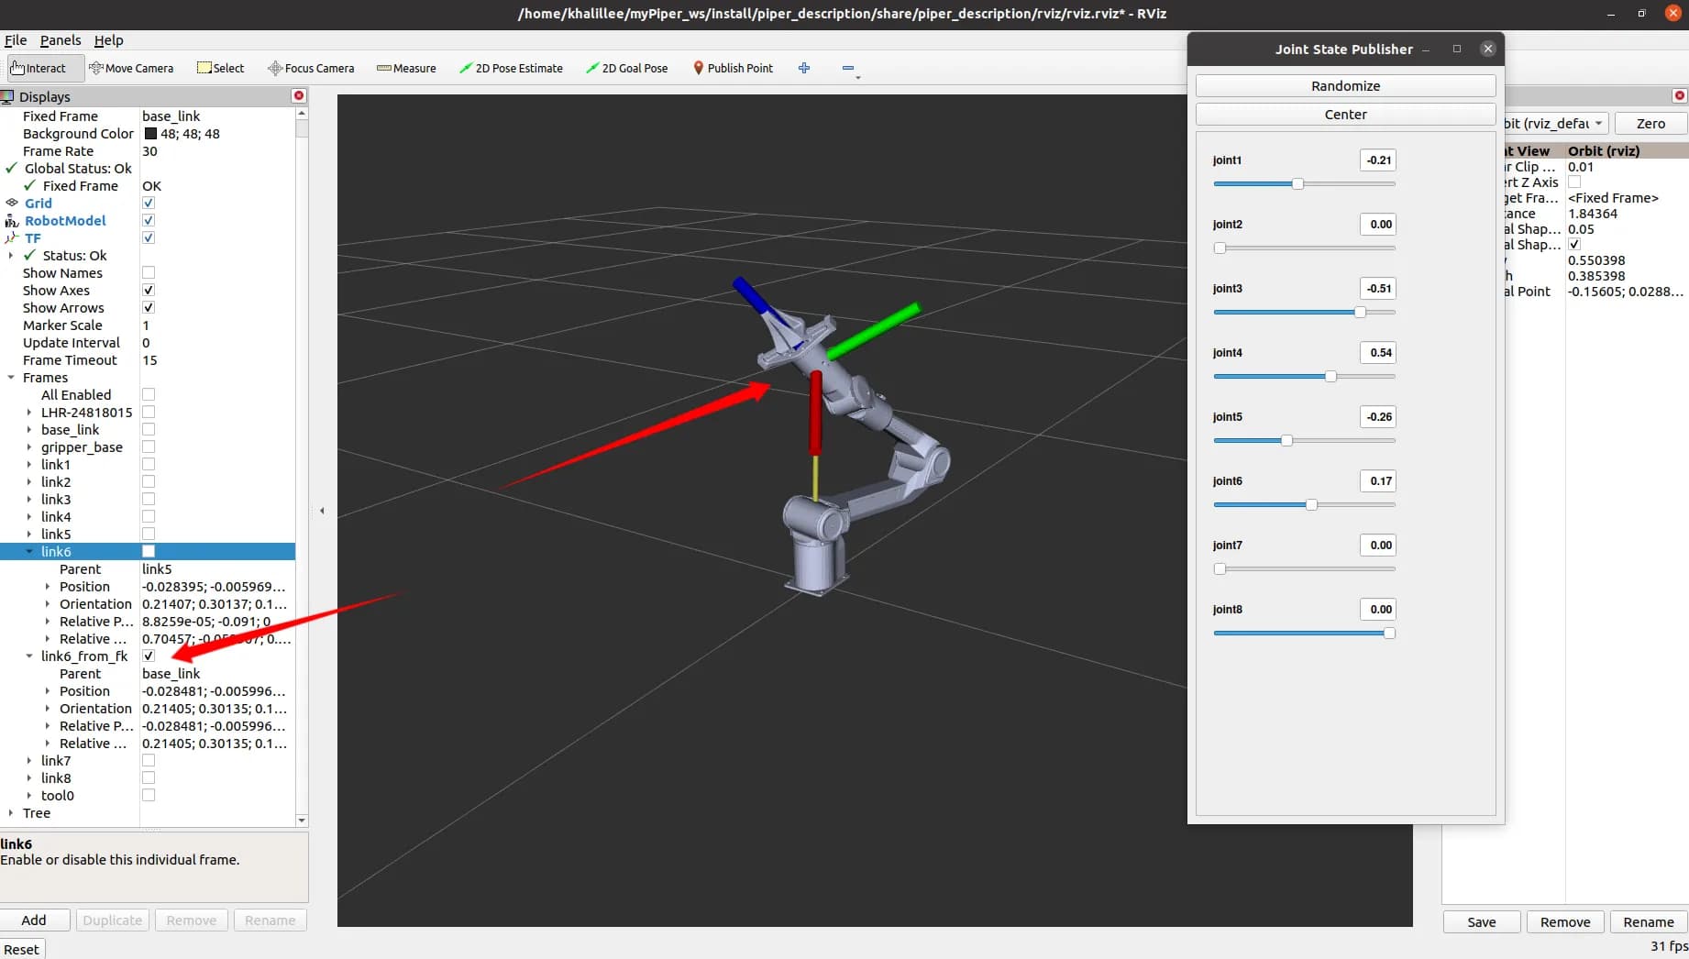Click the joint2 slider handle
1689x959 pixels.
click(1220, 248)
